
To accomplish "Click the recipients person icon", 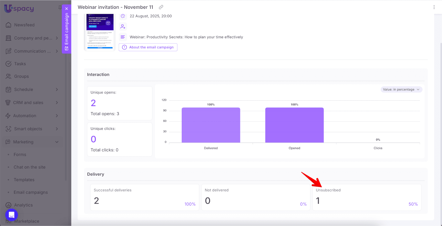I will tap(123, 26).
